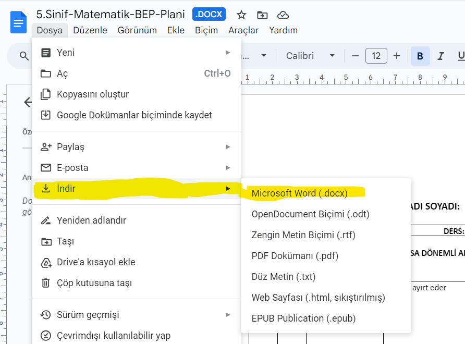Click the back arrow in the outline panel
The width and height of the screenshot is (465, 344).
(28, 102)
